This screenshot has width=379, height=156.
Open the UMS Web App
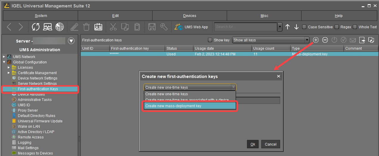tap(192, 27)
